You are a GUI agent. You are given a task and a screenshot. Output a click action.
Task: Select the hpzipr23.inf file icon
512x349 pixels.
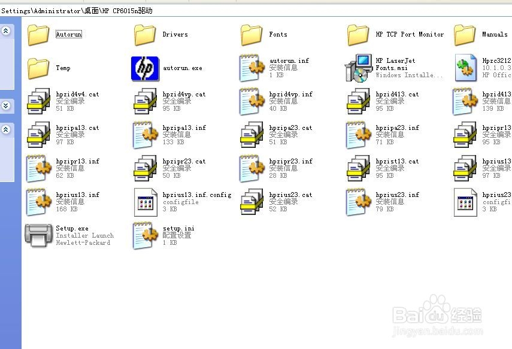[x=252, y=169]
